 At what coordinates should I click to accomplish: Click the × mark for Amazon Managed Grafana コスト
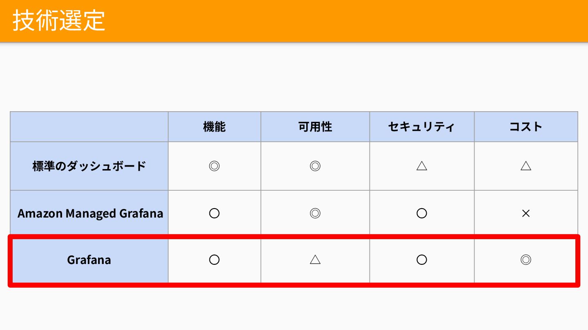[526, 213]
